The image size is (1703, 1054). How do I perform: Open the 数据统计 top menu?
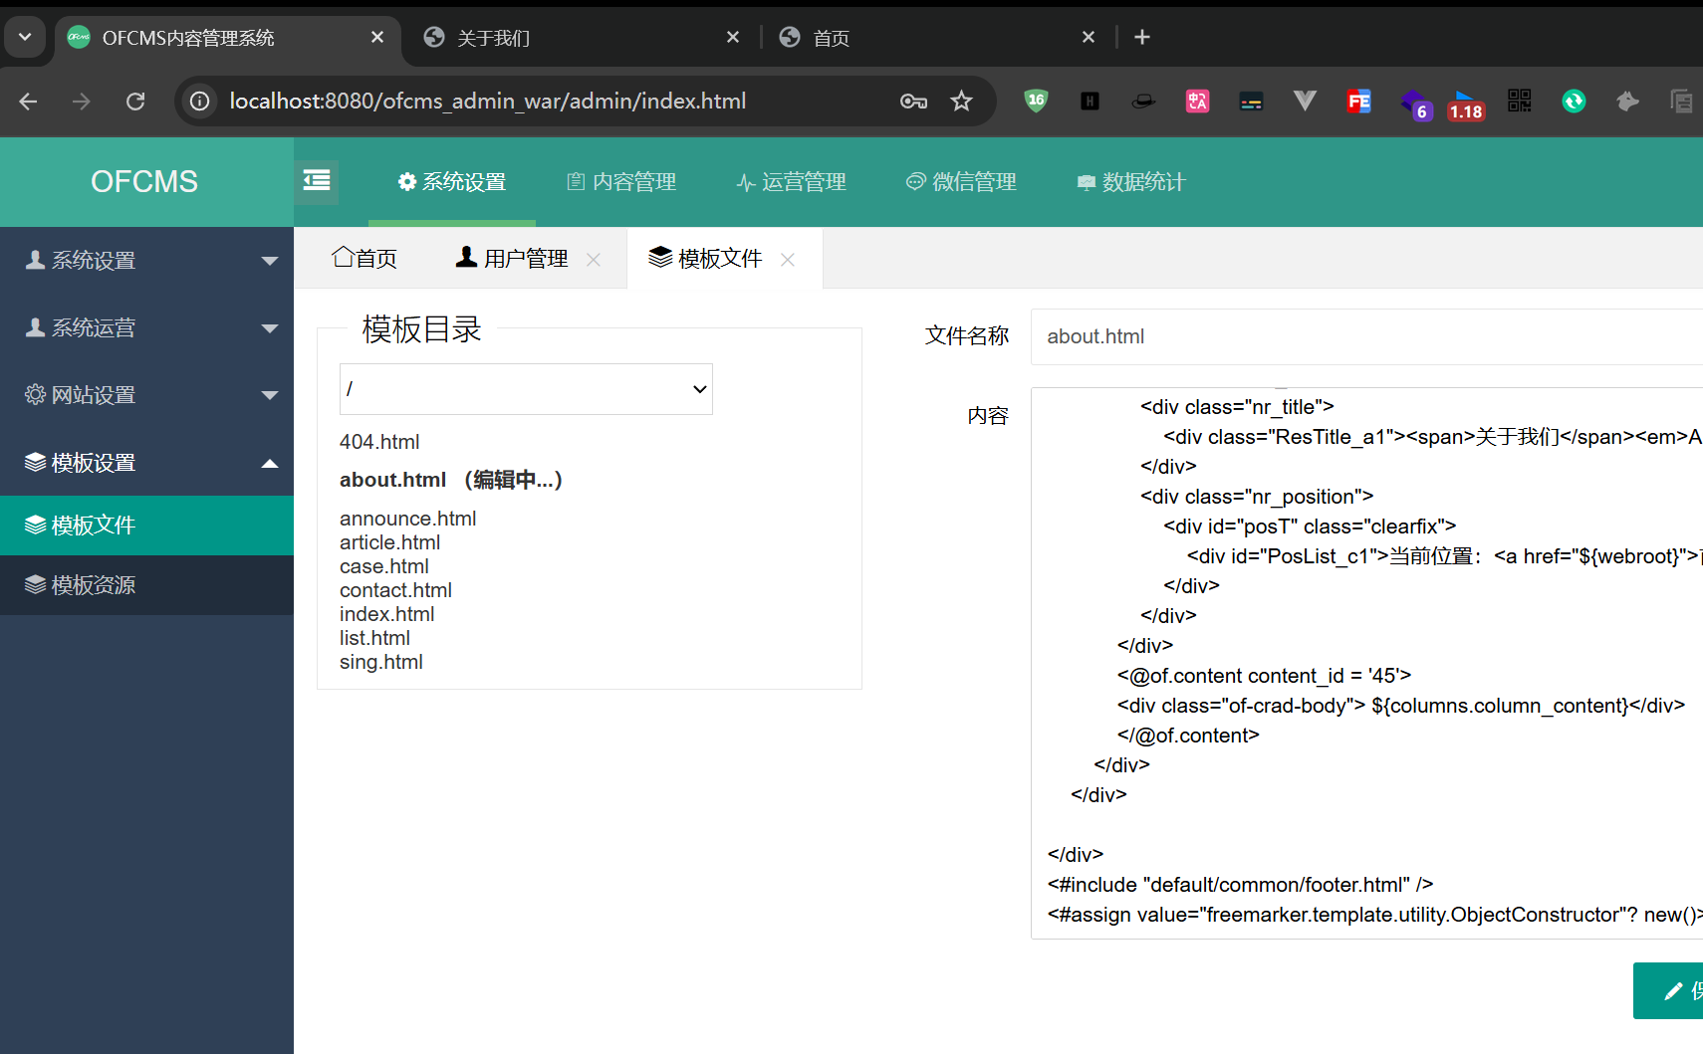[1131, 182]
